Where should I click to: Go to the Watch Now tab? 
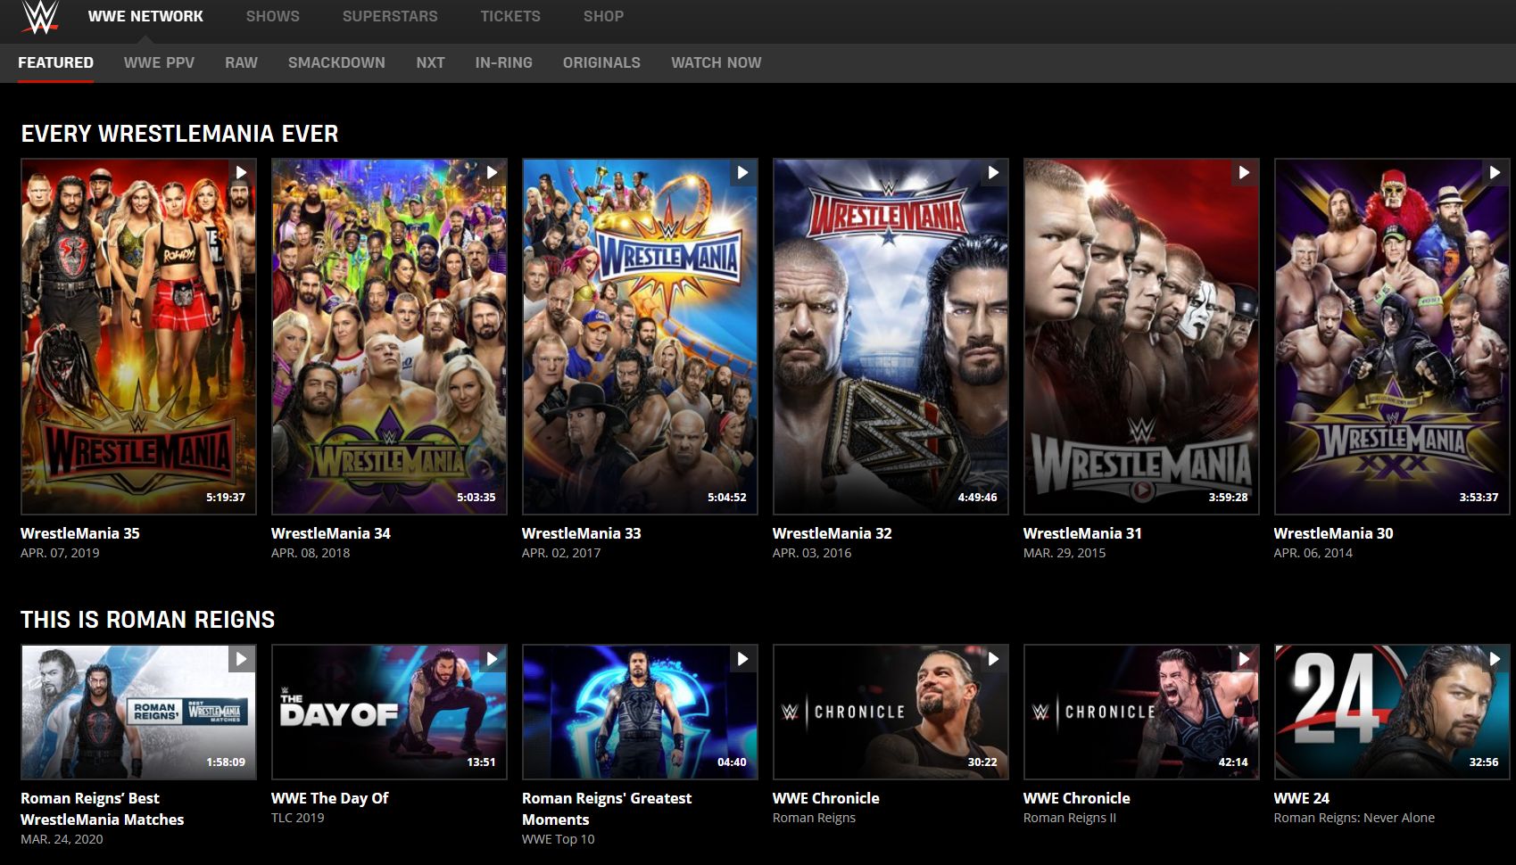pyautogui.click(x=717, y=62)
